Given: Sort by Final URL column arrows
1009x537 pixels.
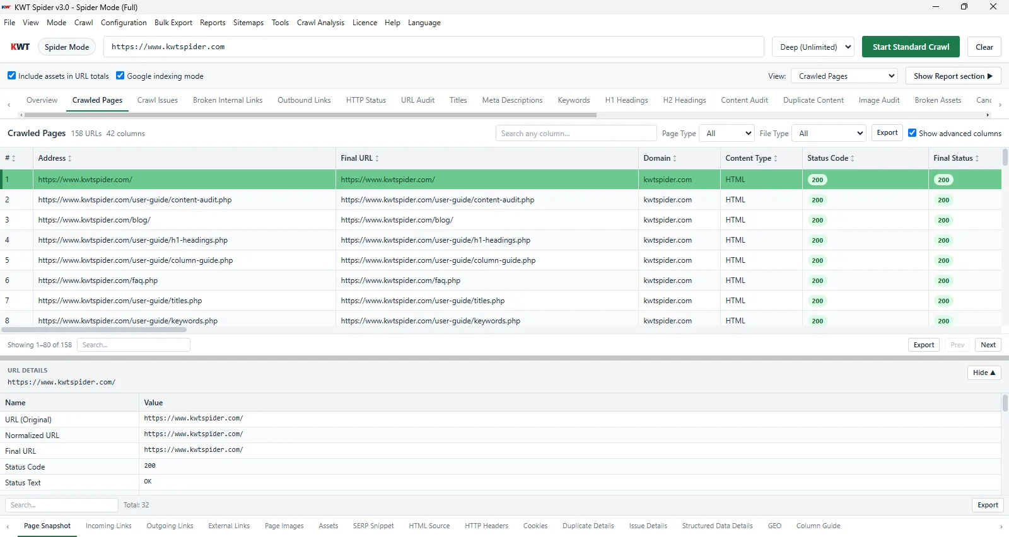Looking at the screenshot, I should pos(377,158).
